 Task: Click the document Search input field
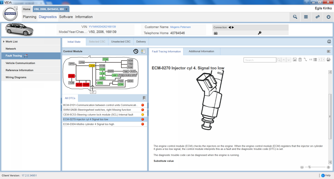pos(260,60)
